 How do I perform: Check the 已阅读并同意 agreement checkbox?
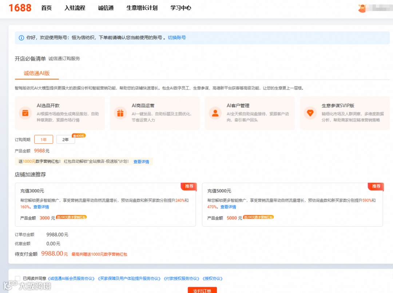click(x=17, y=278)
